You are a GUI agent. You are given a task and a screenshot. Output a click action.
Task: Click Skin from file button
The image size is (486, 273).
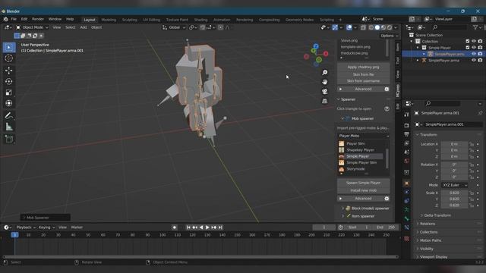coord(363,74)
